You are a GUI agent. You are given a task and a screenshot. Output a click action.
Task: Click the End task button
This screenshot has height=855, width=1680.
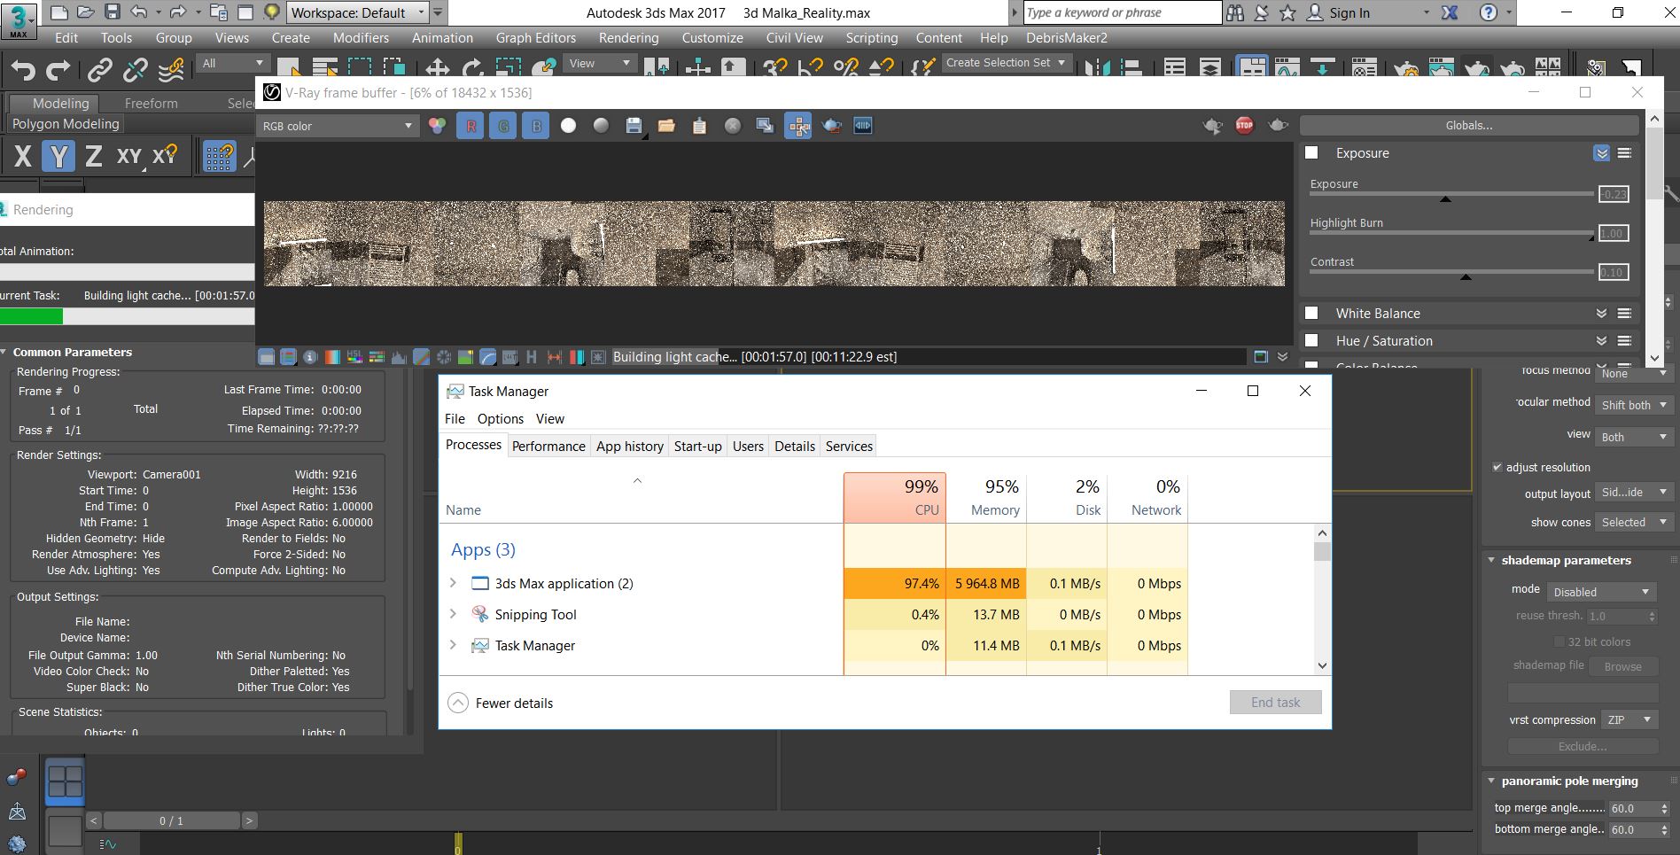point(1275,702)
